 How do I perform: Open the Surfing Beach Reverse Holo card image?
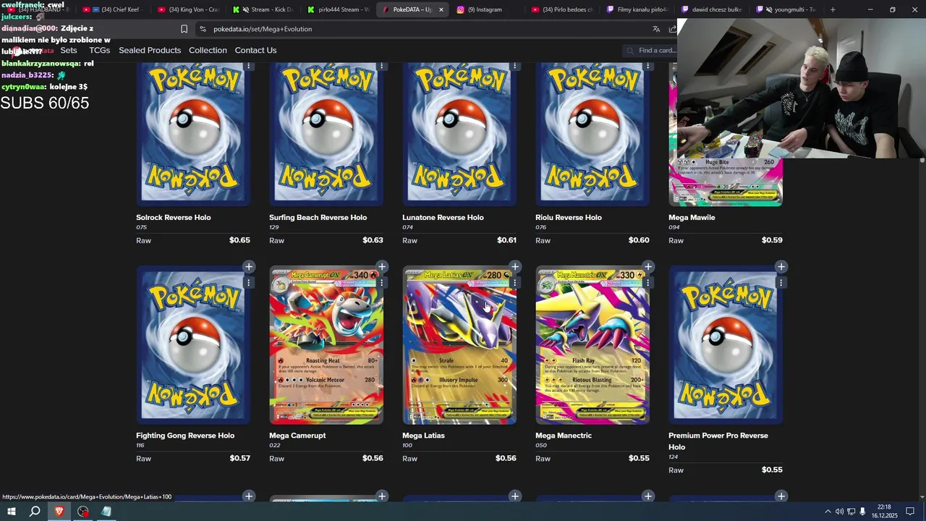pos(326,134)
